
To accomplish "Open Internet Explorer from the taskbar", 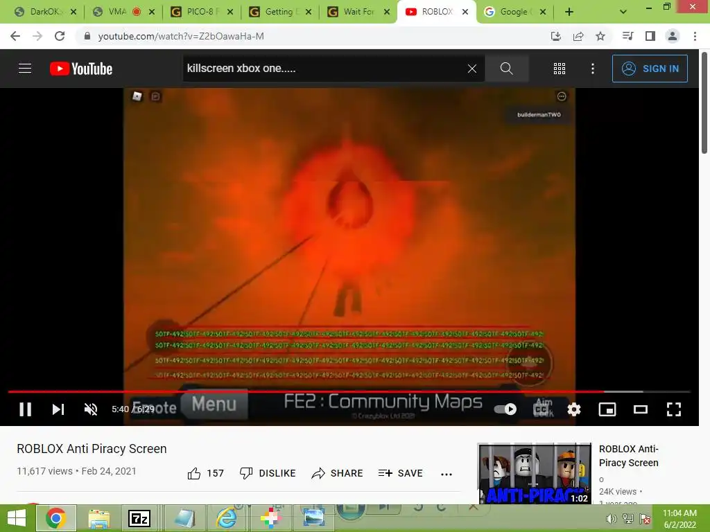I will coord(226,518).
